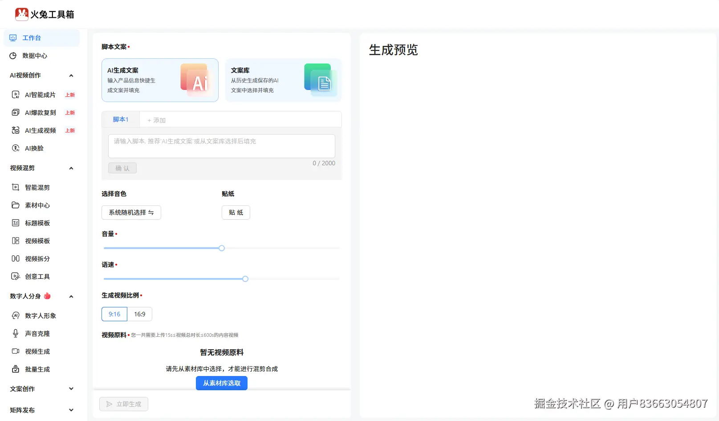Open 视频模板 layout icon
719x421 pixels.
[16, 241]
